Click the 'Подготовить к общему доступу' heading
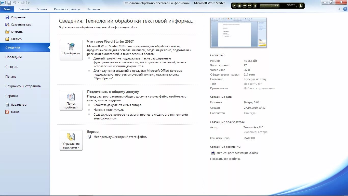This screenshot has width=348, height=196. click(x=113, y=92)
